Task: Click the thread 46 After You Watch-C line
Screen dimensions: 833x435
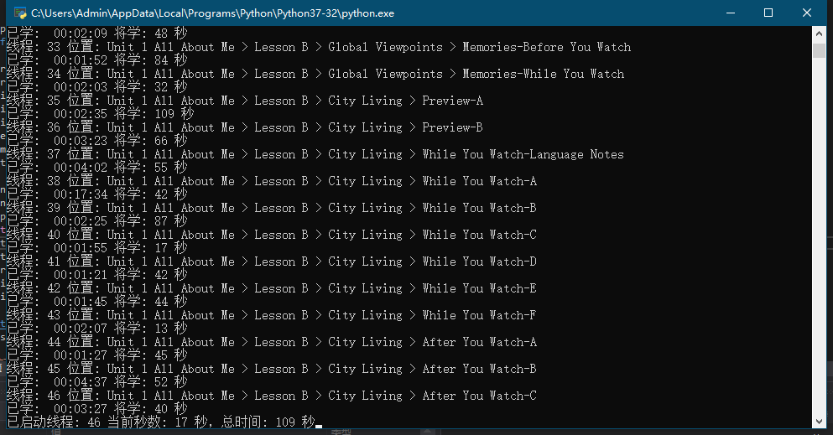Action: tap(272, 396)
